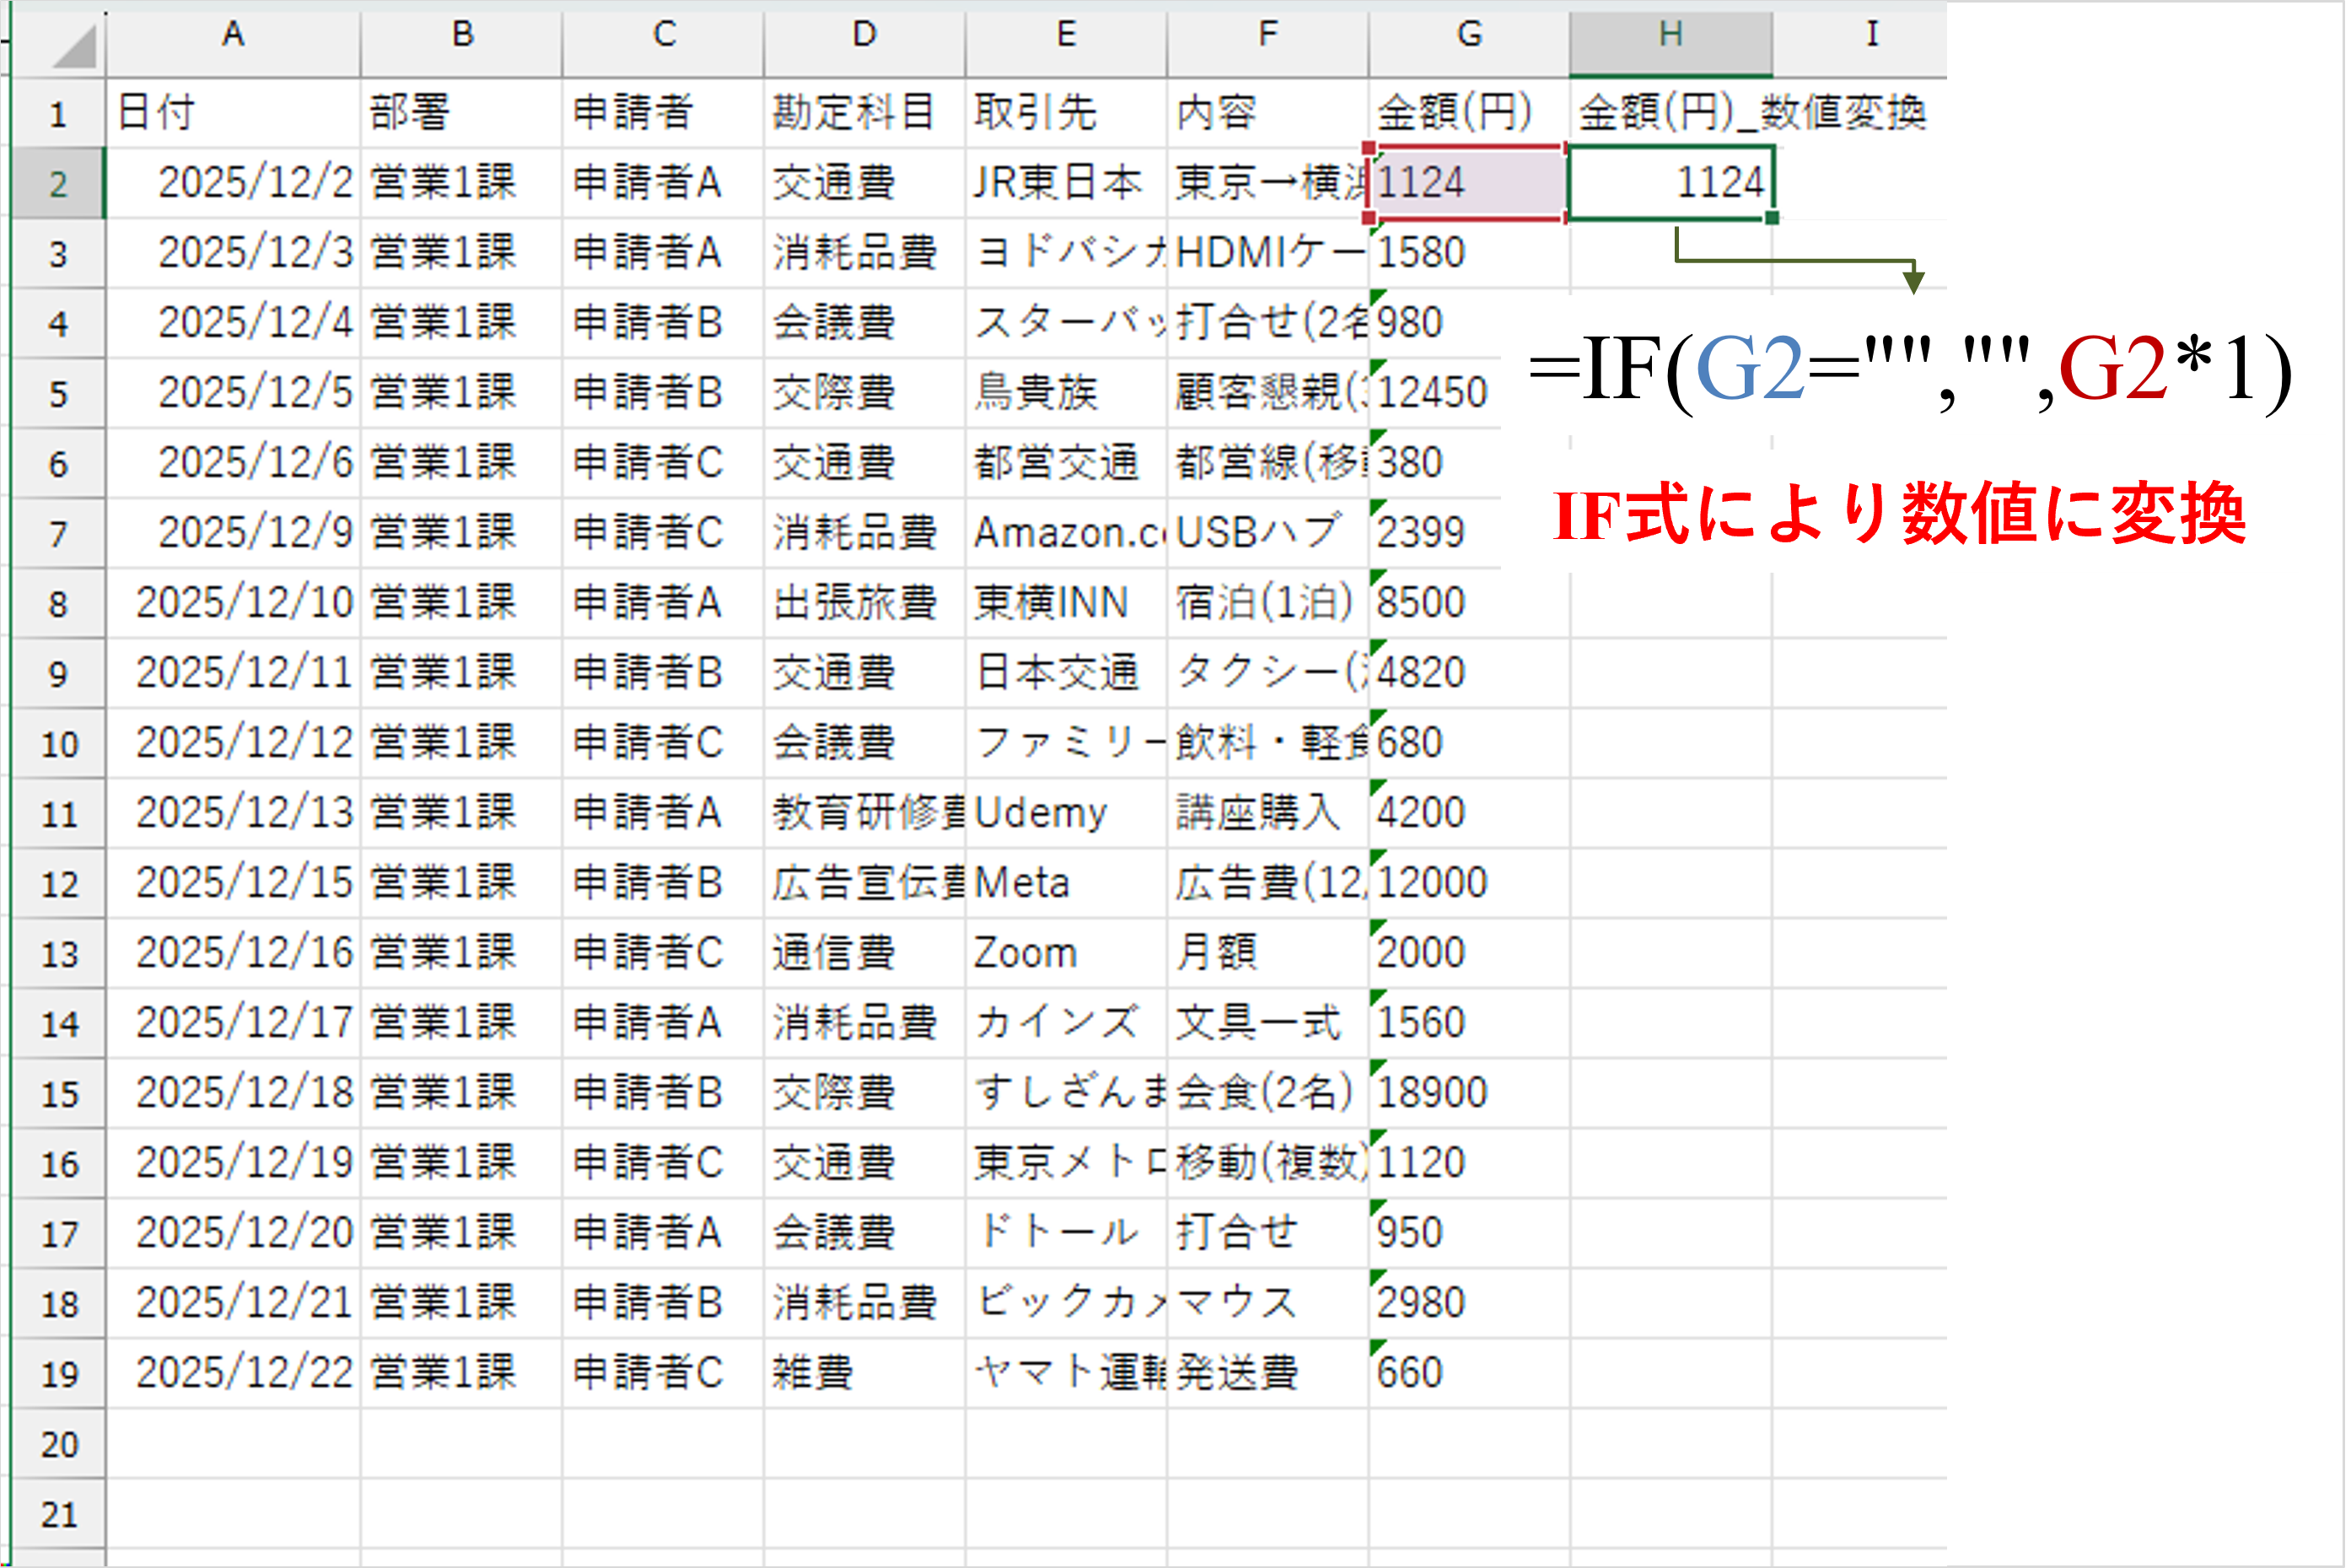The image size is (2351, 1568).
Task: Select cell H2 showing the converted 1124
Action: tap(1671, 183)
